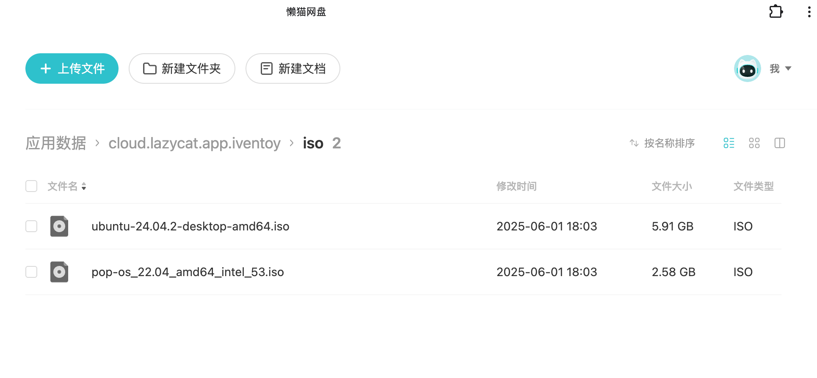Go to 应用数据 breadcrumb
The width and height of the screenshot is (817, 378).
pyautogui.click(x=56, y=143)
